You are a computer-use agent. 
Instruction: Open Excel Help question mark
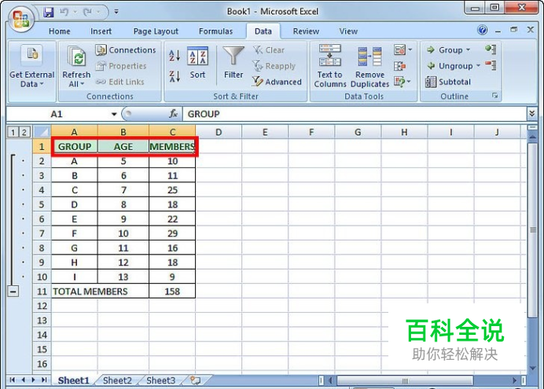[x=482, y=30]
